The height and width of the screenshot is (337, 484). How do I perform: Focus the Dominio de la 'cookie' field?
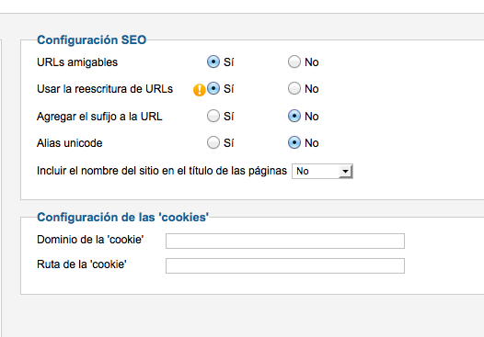(x=285, y=241)
